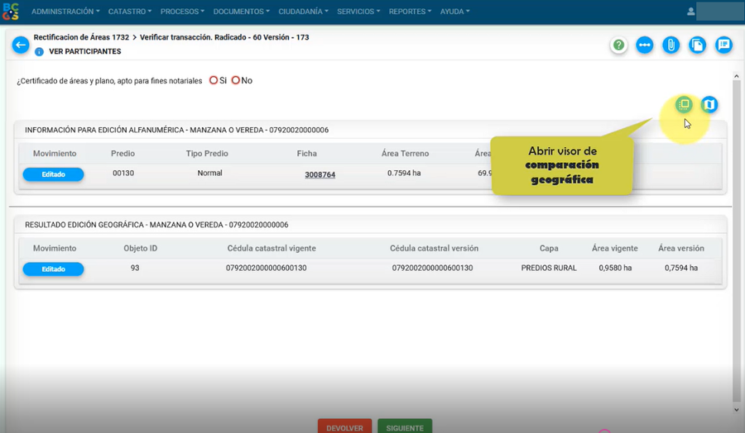The width and height of the screenshot is (745, 433).
Task: Click the info icon beside Ver Participantes
Action: pyautogui.click(x=39, y=51)
